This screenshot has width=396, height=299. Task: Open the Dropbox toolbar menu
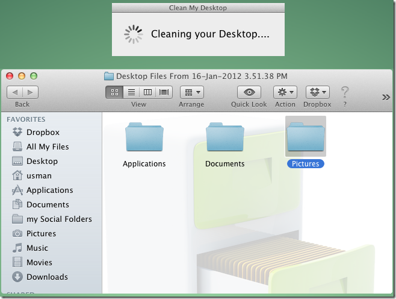click(317, 92)
